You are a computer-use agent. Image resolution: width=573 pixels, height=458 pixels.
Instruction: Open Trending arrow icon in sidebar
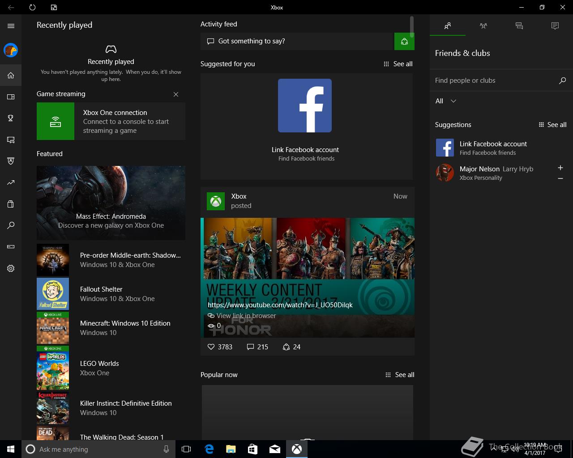[11, 182]
